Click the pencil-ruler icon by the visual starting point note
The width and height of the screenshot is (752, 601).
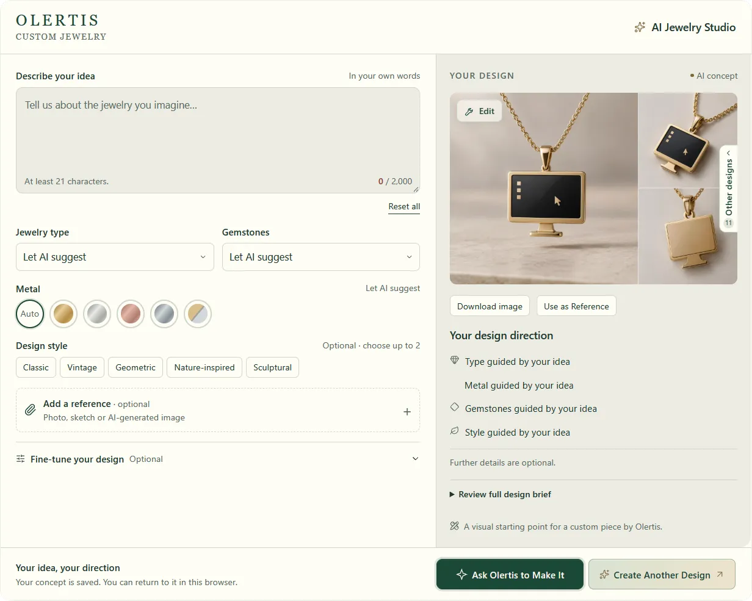click(x=455, y=526)
